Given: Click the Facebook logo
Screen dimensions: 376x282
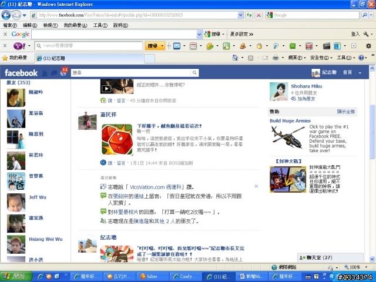Looking at the screenshot, I should [x=21, y=73].
